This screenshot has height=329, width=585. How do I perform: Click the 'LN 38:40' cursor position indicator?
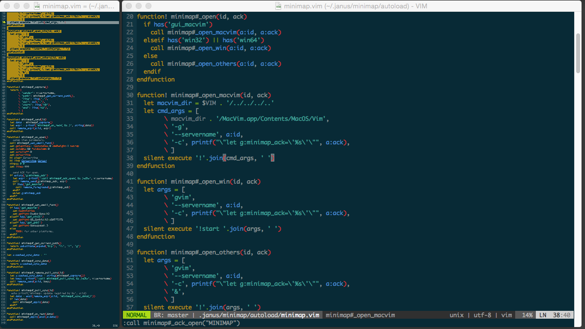coord(555,315)
